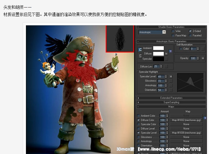Screen dimensions: 209x154
Task: Open Map #1838 (mechones.jpg) specular level map
Action: tap(186, 133)
